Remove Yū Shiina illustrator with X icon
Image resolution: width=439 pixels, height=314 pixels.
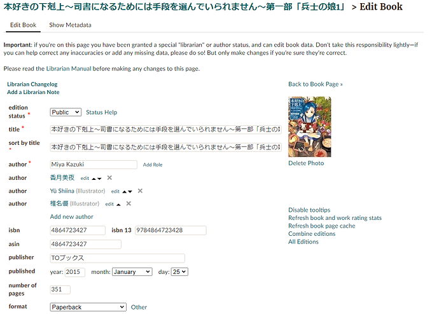coord(140,191)
